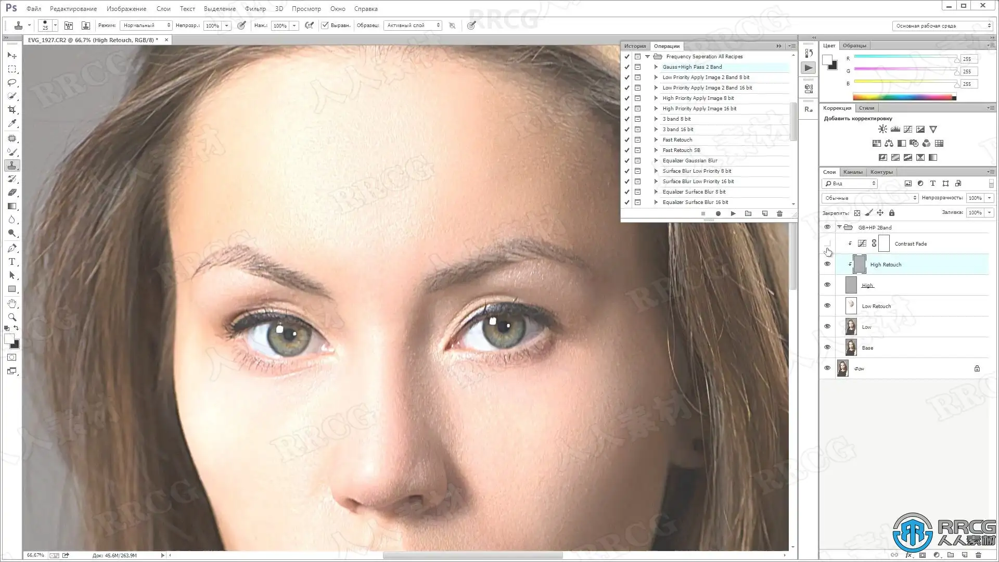Hide the Low Retouch layer
The width and height of the screenshot is (999, 562).
[827, 306]
